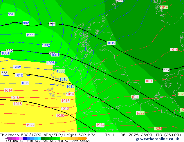Click the blue 1002 pressure label

click(x=46, y=45)
